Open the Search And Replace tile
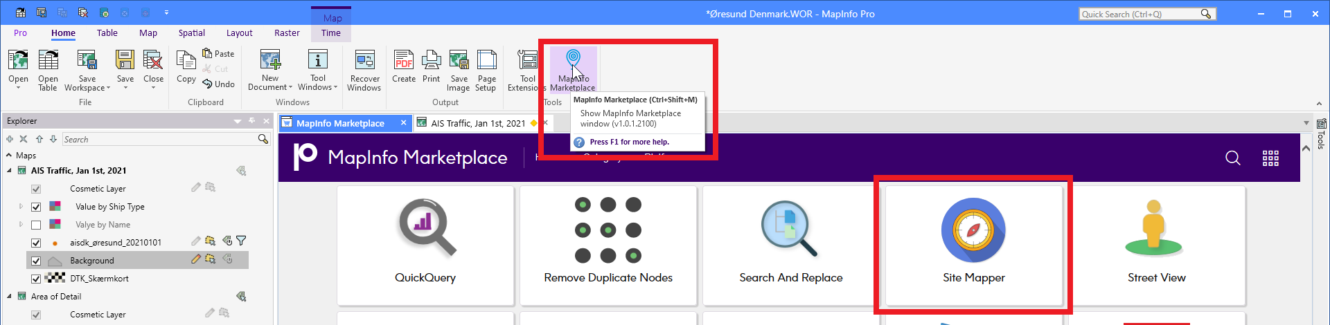This screenshot has width=1330, height=325. point(791,245)
